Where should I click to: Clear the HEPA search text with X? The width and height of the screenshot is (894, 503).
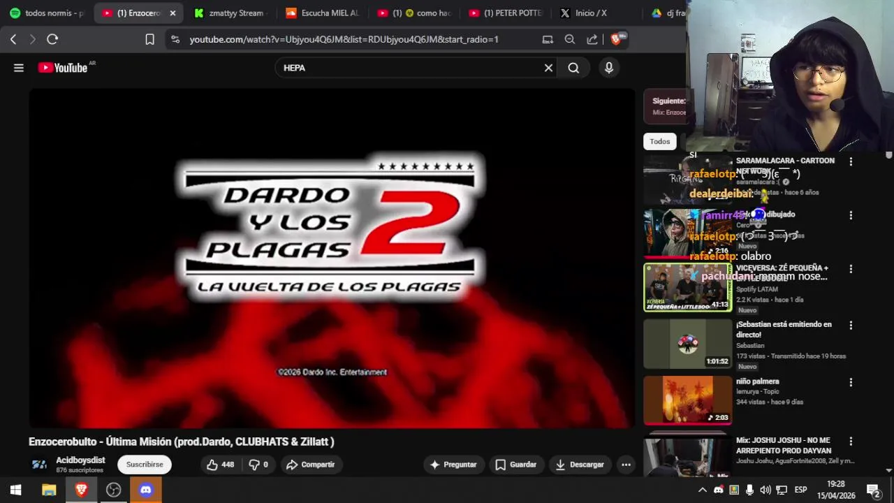point(548,68)
